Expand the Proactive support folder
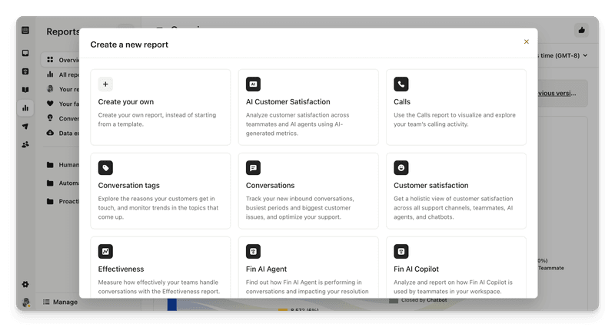615x327 pixels. (x=62, y=201)
